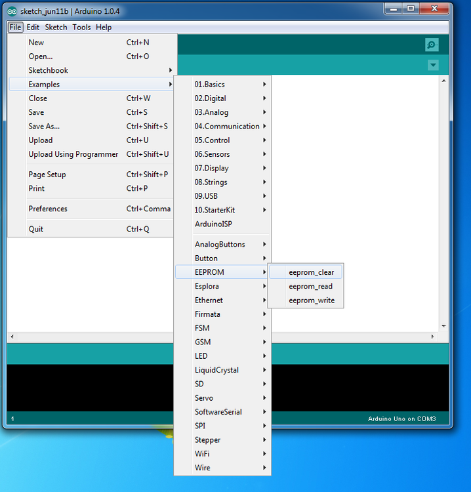
Task: Open the Help menu
Action: pyautogui.click(x=104, y=28)
